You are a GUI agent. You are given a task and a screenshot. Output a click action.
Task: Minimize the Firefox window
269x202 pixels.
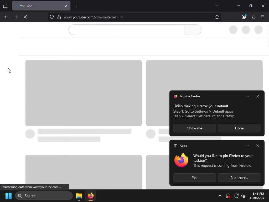pyautogui.click(x=239, y=6)
